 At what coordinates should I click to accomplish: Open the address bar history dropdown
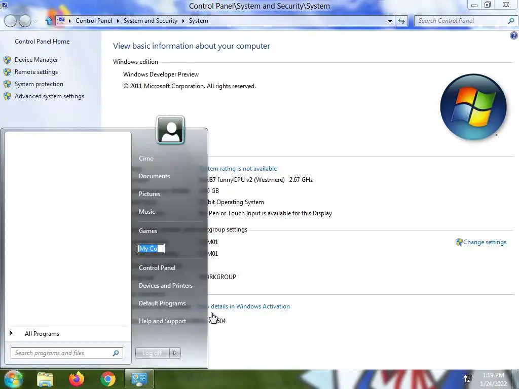390,21
